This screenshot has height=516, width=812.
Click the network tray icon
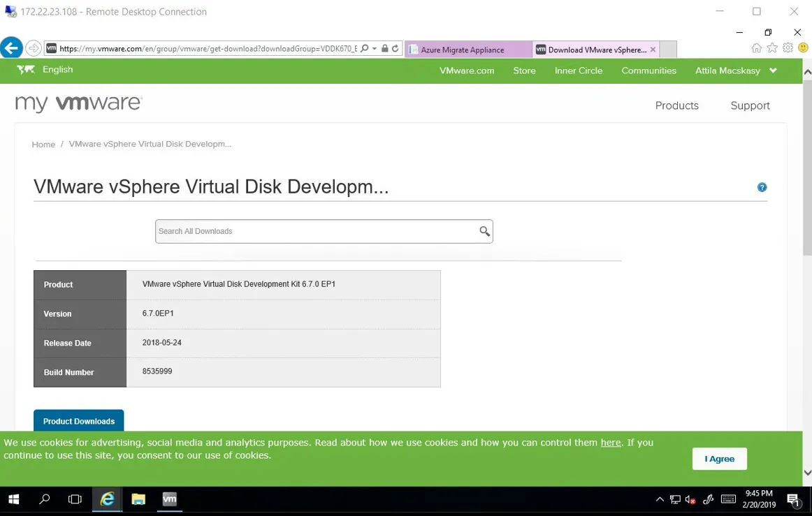coord(675,499)
